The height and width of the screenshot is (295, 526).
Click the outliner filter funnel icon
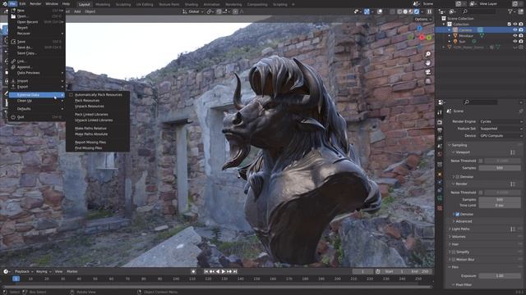click(x=510, y=11)
